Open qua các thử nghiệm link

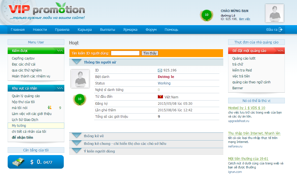(27, 70)
